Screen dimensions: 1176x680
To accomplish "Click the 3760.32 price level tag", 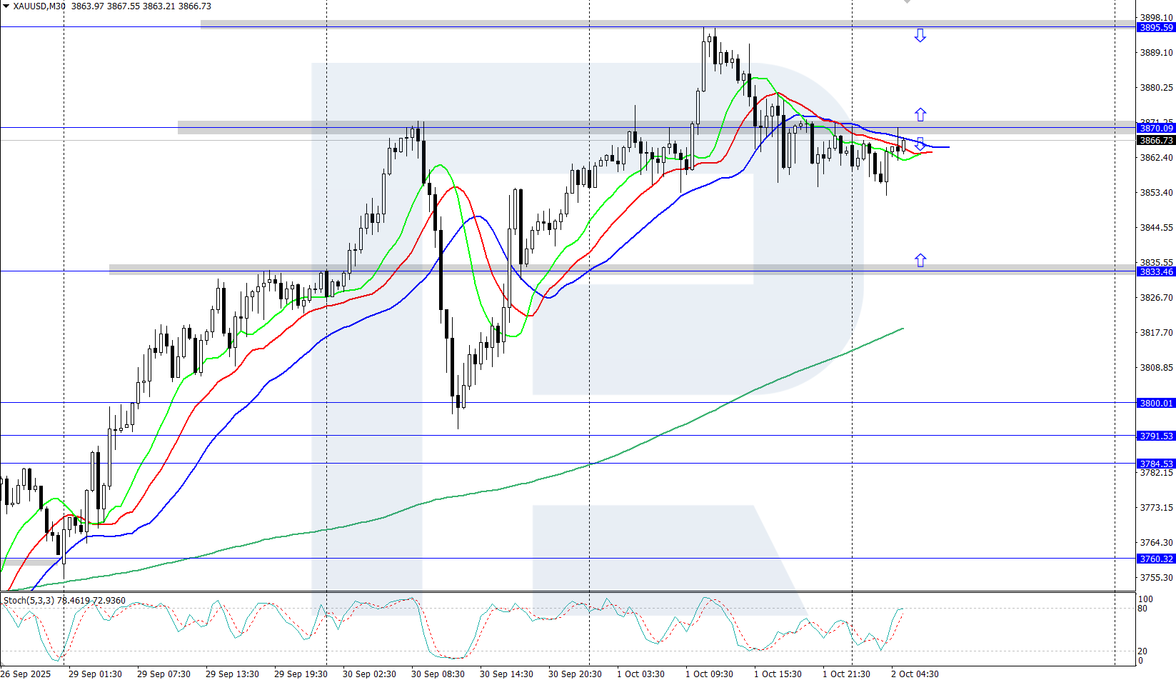I will [x=1155, y=559].
